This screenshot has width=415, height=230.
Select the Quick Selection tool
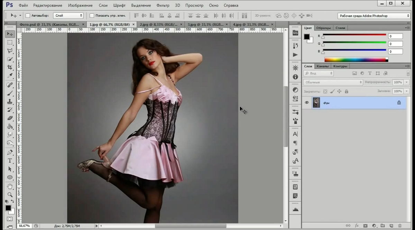(x=10, y=59)
